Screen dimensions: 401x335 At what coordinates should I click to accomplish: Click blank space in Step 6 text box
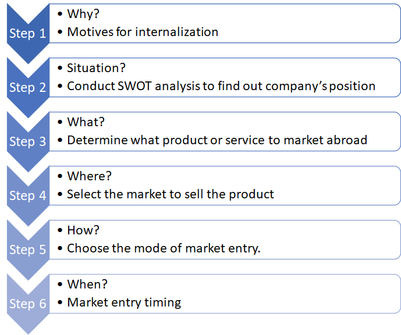(x=303, y=294)
